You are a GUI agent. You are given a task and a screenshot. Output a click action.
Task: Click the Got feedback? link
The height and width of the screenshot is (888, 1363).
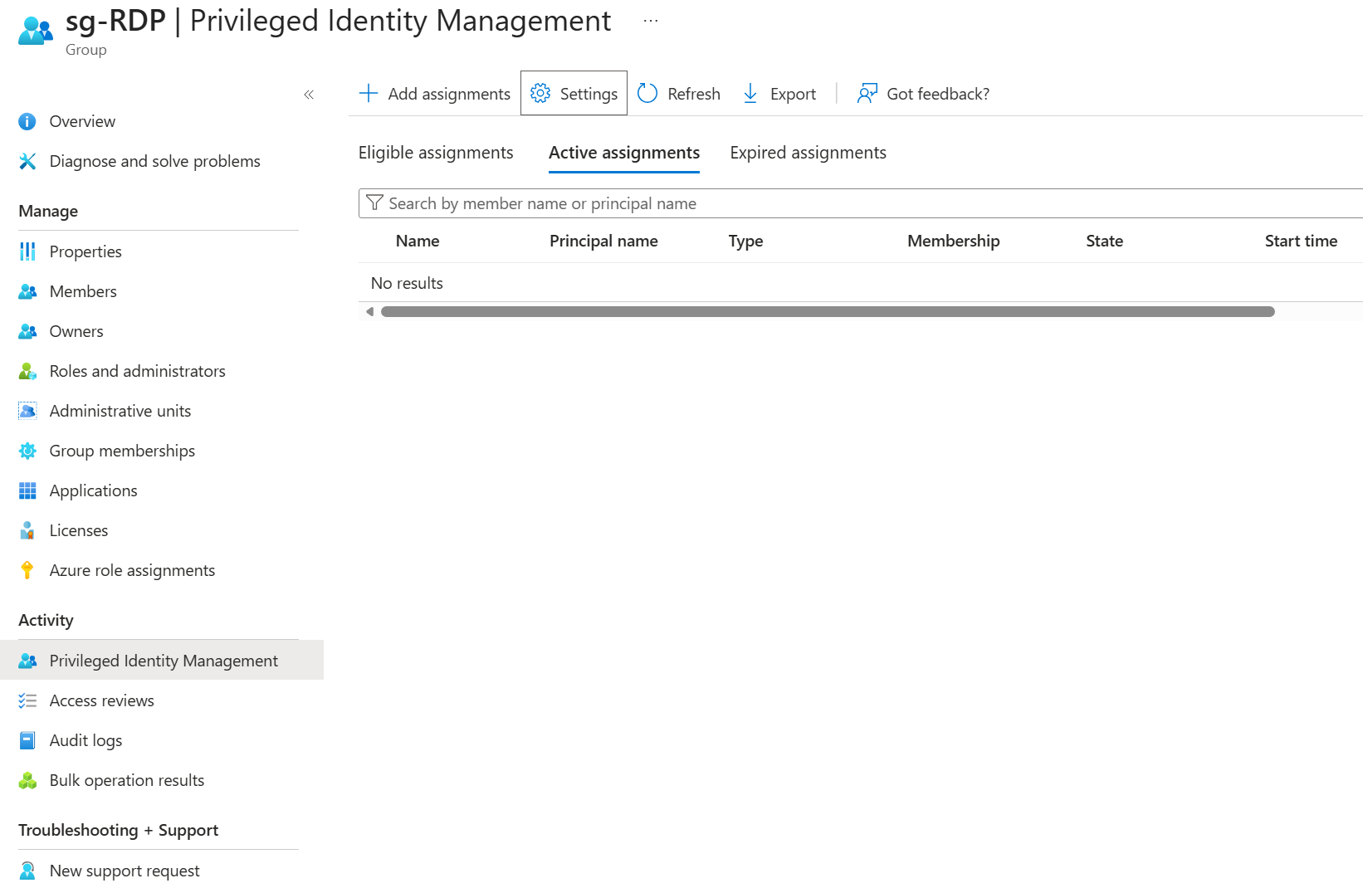pos(938,94)
